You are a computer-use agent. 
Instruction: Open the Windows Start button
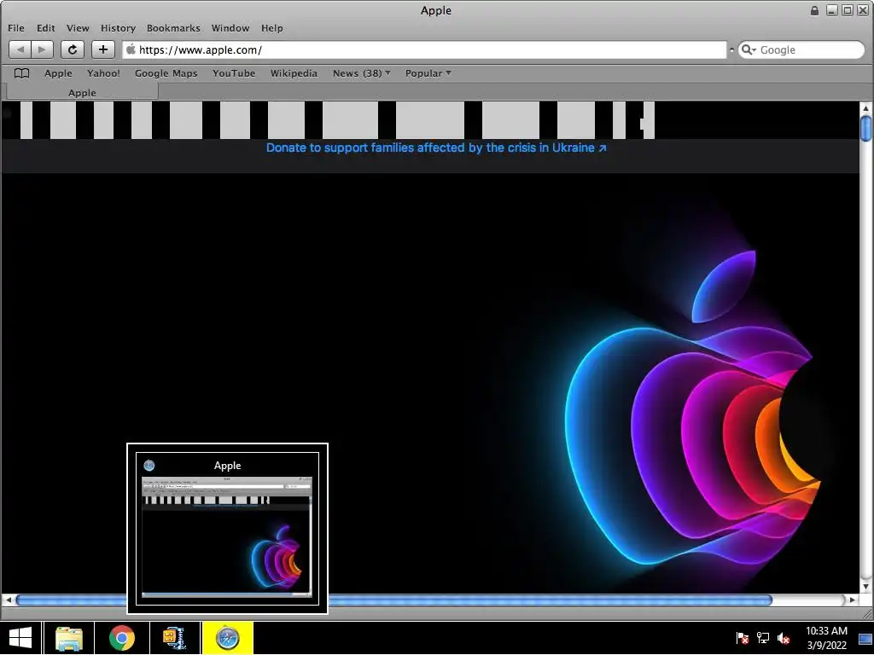(20, 638)
